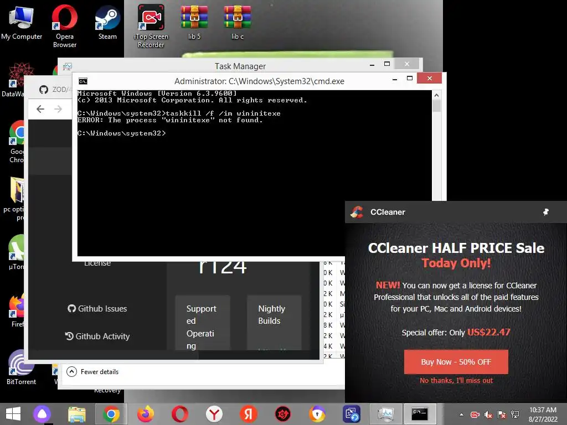
Task: Minimize the cmd.exe window
Action: [x=395, y=79]
